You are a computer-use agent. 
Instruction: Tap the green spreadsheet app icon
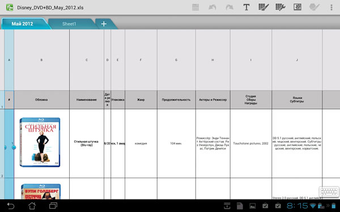tap(10, 7)
